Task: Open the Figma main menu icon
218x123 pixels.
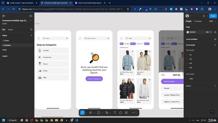Action: coord(4,16)
